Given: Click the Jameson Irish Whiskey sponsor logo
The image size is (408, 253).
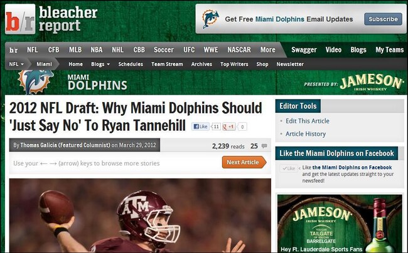Looking at the screenshot, I should coord(372,82).
